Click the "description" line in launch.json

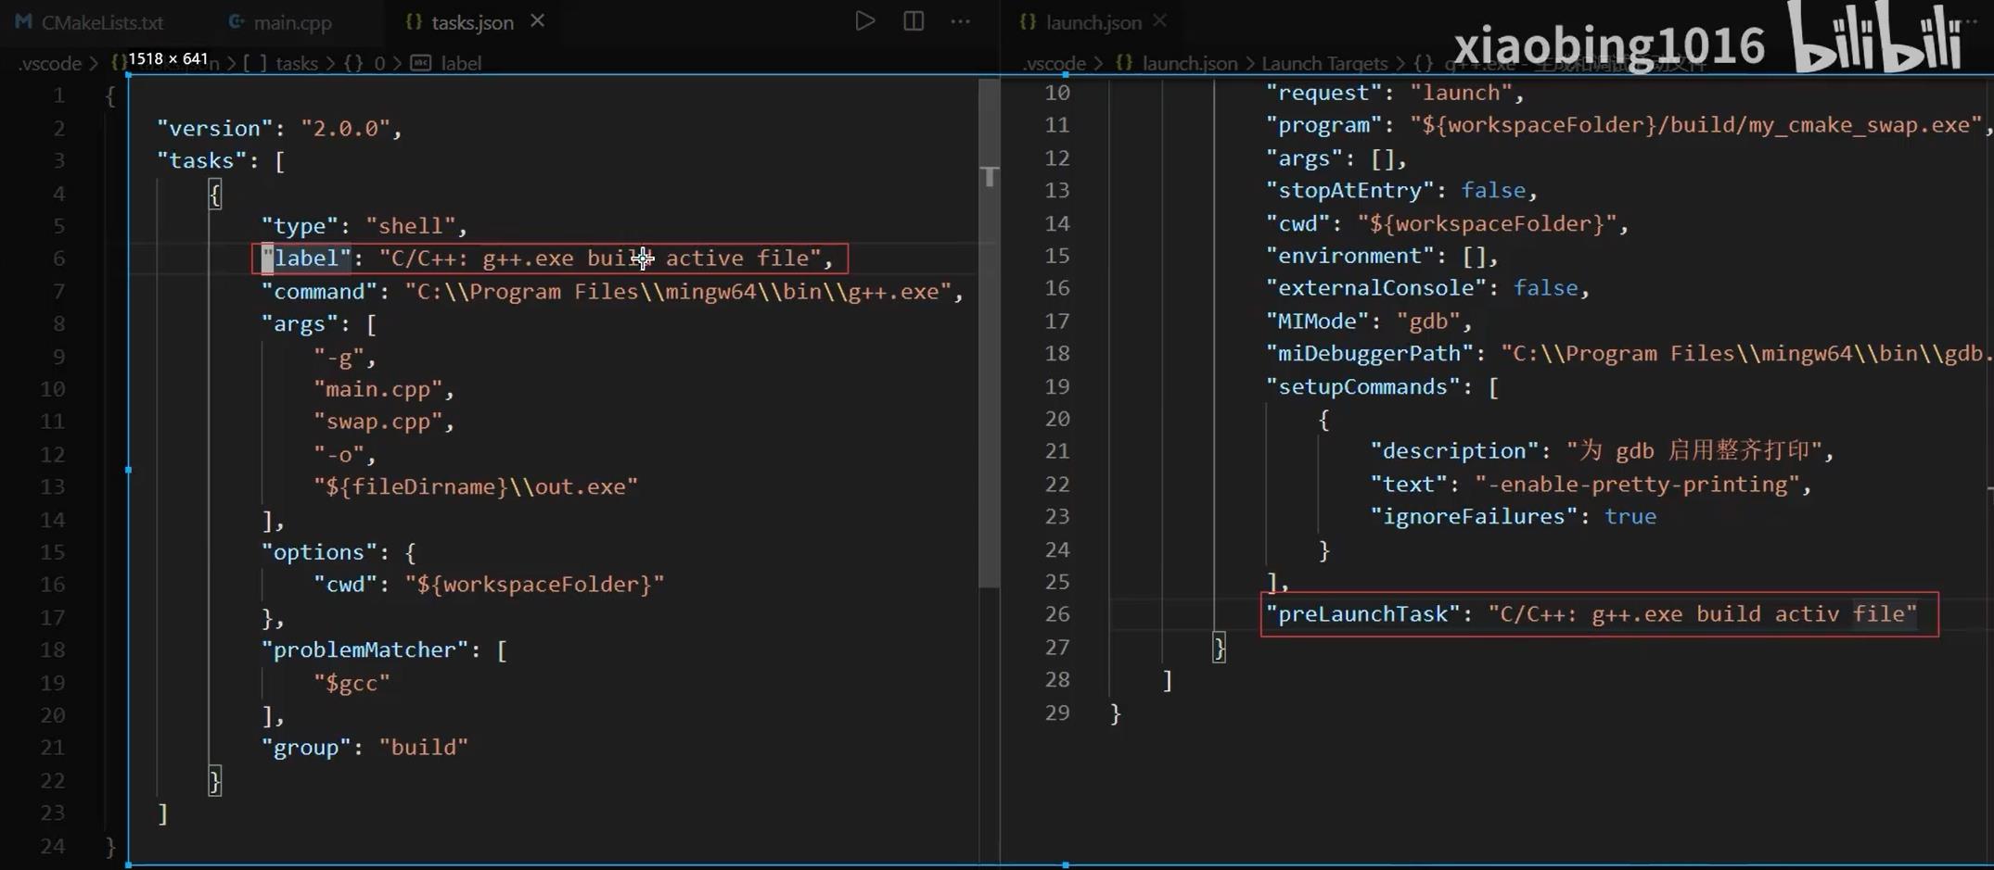click(1603, 451)
